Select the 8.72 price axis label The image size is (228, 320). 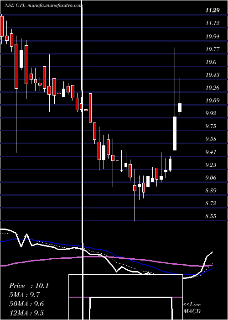211,203
